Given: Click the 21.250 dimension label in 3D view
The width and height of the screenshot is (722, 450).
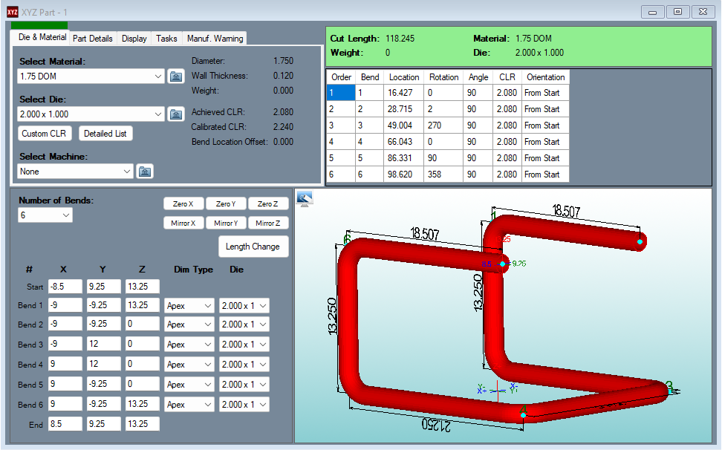Looking at the screenshot, I should click(x=436, y=424).
